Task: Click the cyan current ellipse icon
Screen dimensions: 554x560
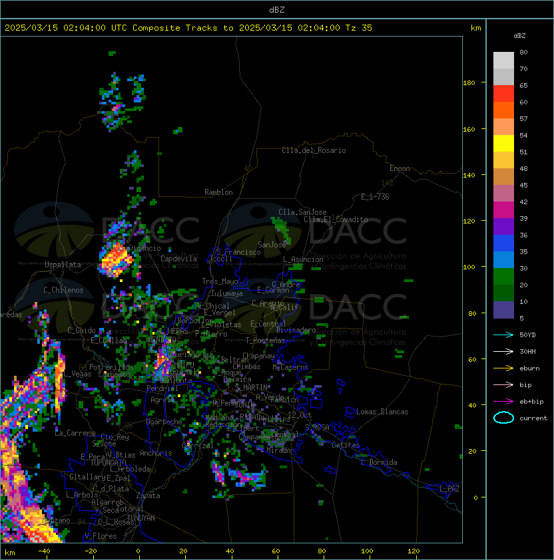Action: 503,418
